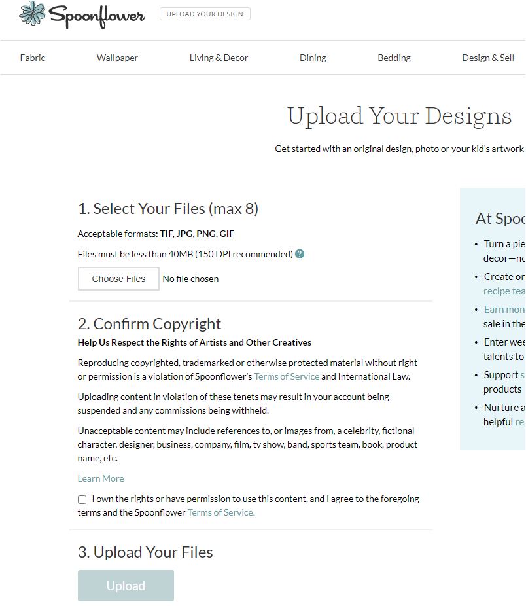Image resolution: width=526 pixels, height=606 pixels.
Task: Check the 'I own the rights' checkbox
Action: click(82, 499)
